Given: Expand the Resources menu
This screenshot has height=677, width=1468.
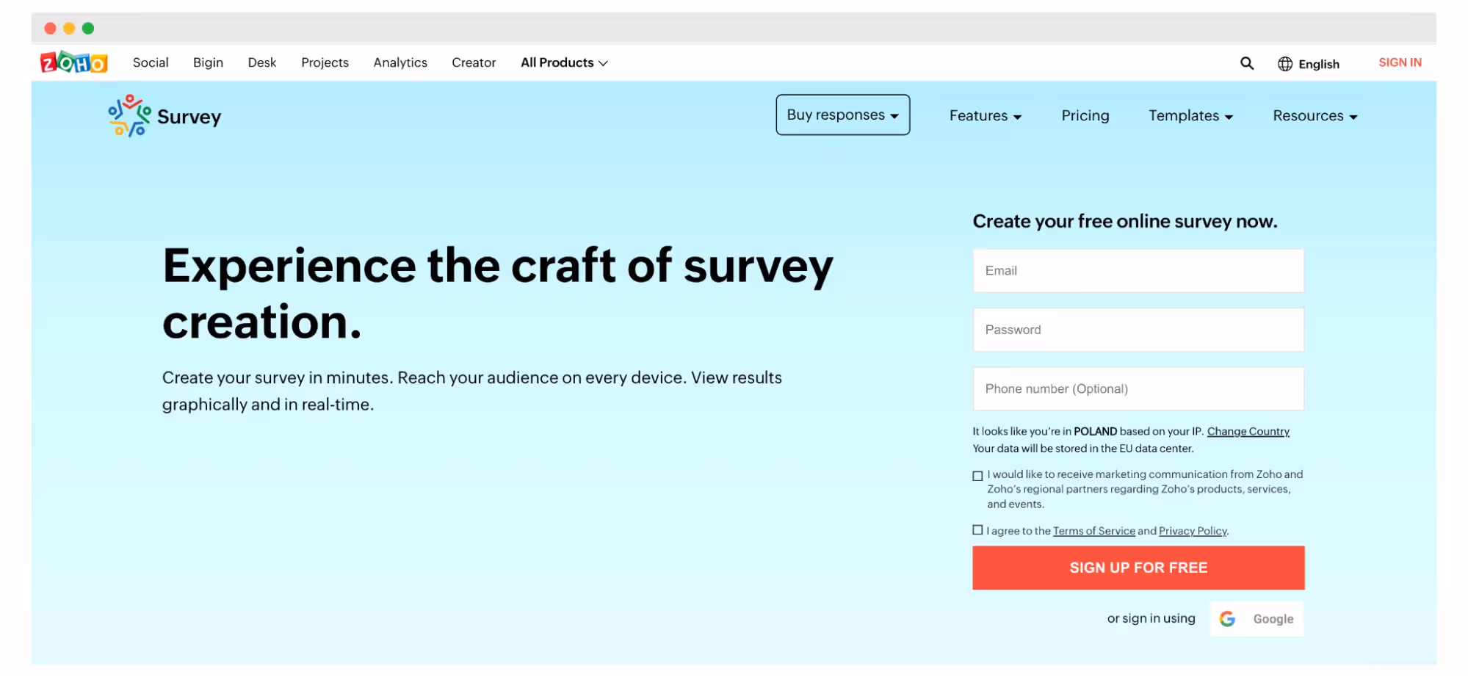Looking at the screenshot, I should [1315, 116].
